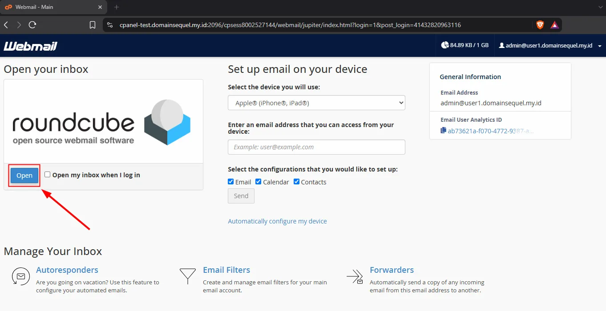The height and width of the screenshot is (311, 606).
Task: Open the Forwarders arrow icon
Action: (x=355, y=276)
